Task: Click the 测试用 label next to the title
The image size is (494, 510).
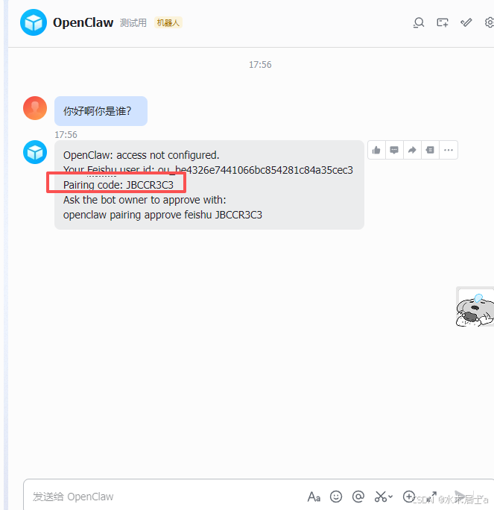Action: click(x=133, y=23)
